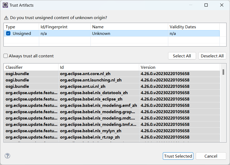Select row org.eclipse.babel.nls_modeling.emf_zh
230x165 pixels.
click(x=112, y=106)
